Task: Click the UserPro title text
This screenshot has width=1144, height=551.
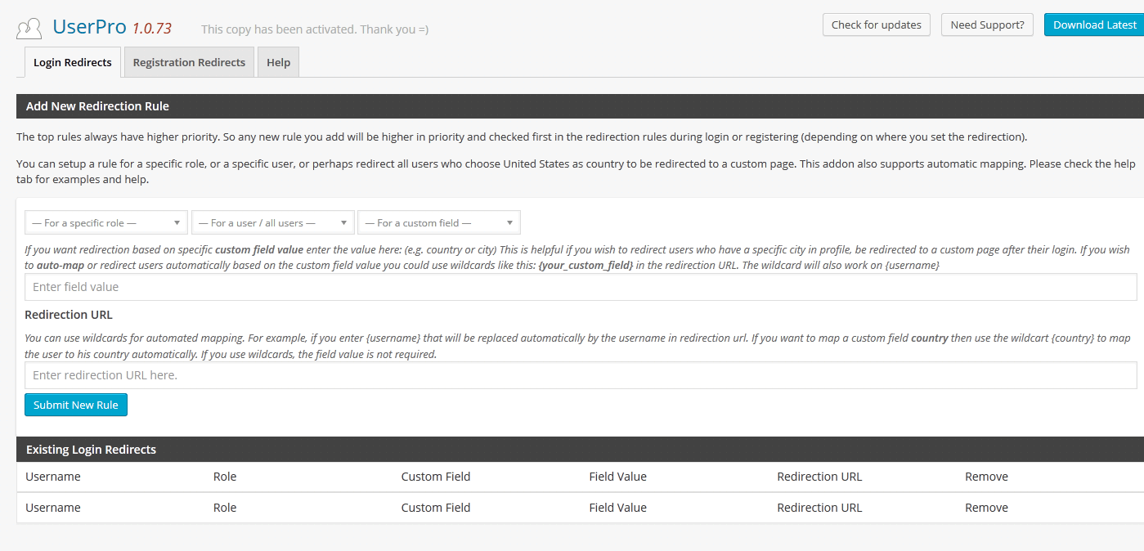Action: click(89, 27)
